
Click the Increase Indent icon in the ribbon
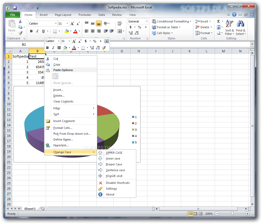(x=112, y=31)
